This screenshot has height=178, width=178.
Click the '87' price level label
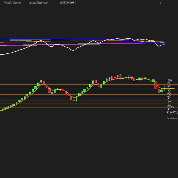tap(169, 86)
